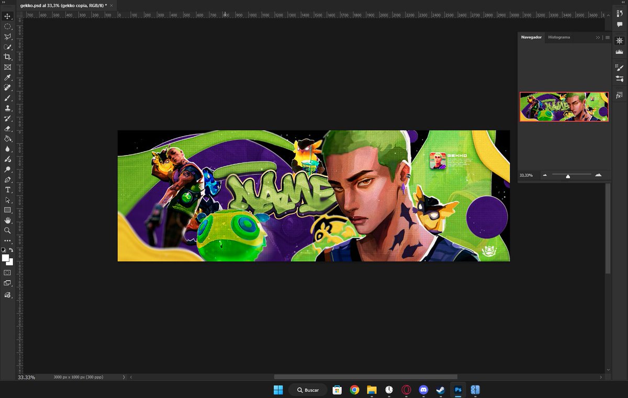Click the Buscar search box in taskbar
The width and height of the screenshot is (628, 398).
(x=308, y=390)
